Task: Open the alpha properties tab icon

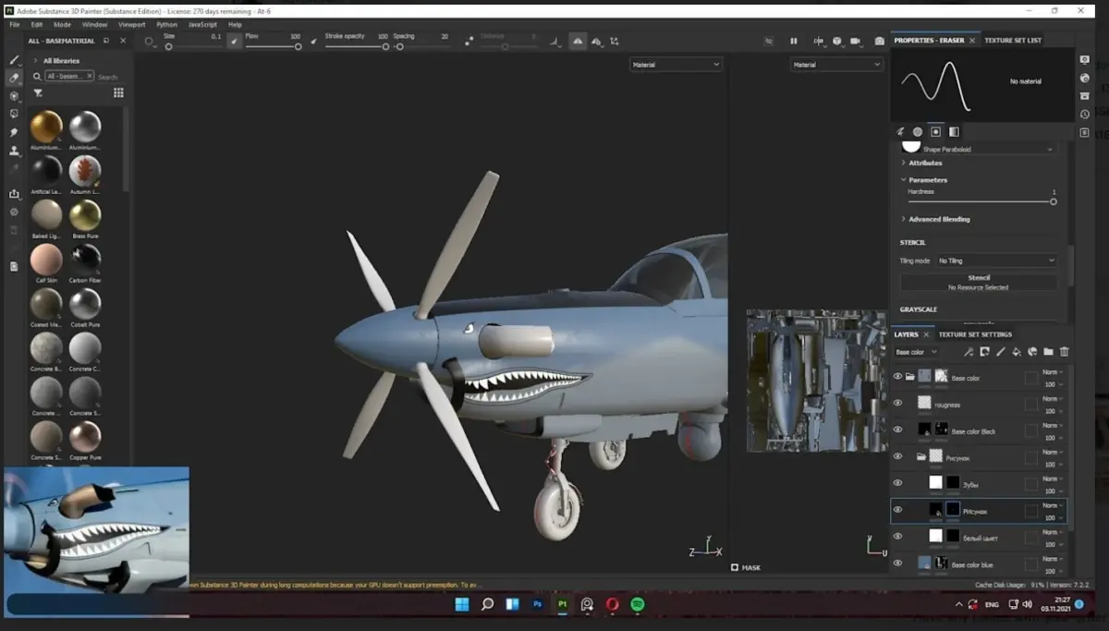Action: [918, 131]
